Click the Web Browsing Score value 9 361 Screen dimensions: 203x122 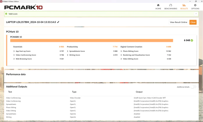(x=62, y=59)
